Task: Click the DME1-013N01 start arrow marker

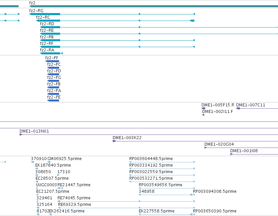Action: pos(21,135)
